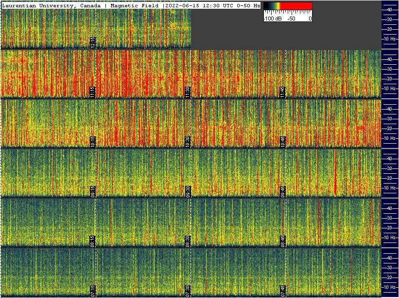
Task: Click the top row's 10 Hz axis label
Action: click(390, 39)
